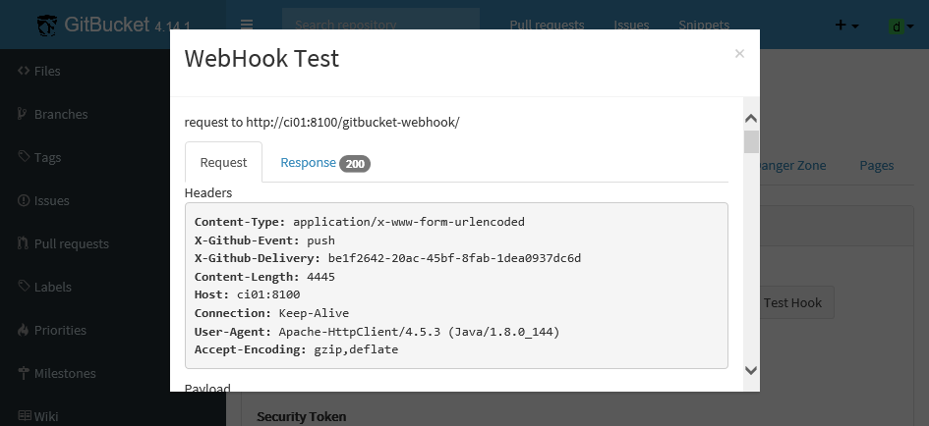The height and width of the screenshot is (426, 929).
Task: Open Tags in the sidebar
Action: tap(47, 157)
